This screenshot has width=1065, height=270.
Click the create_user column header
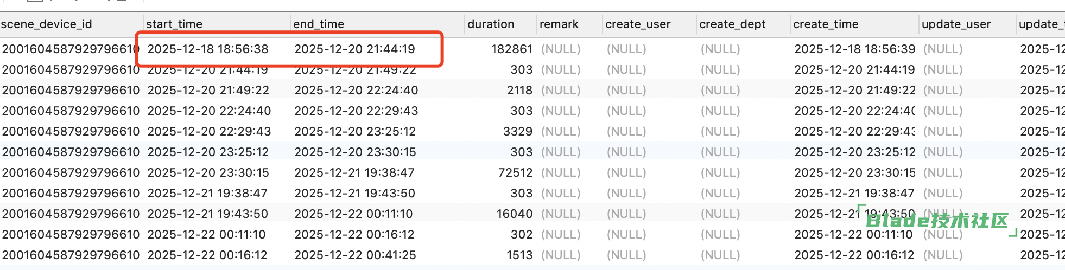[638, 24]
